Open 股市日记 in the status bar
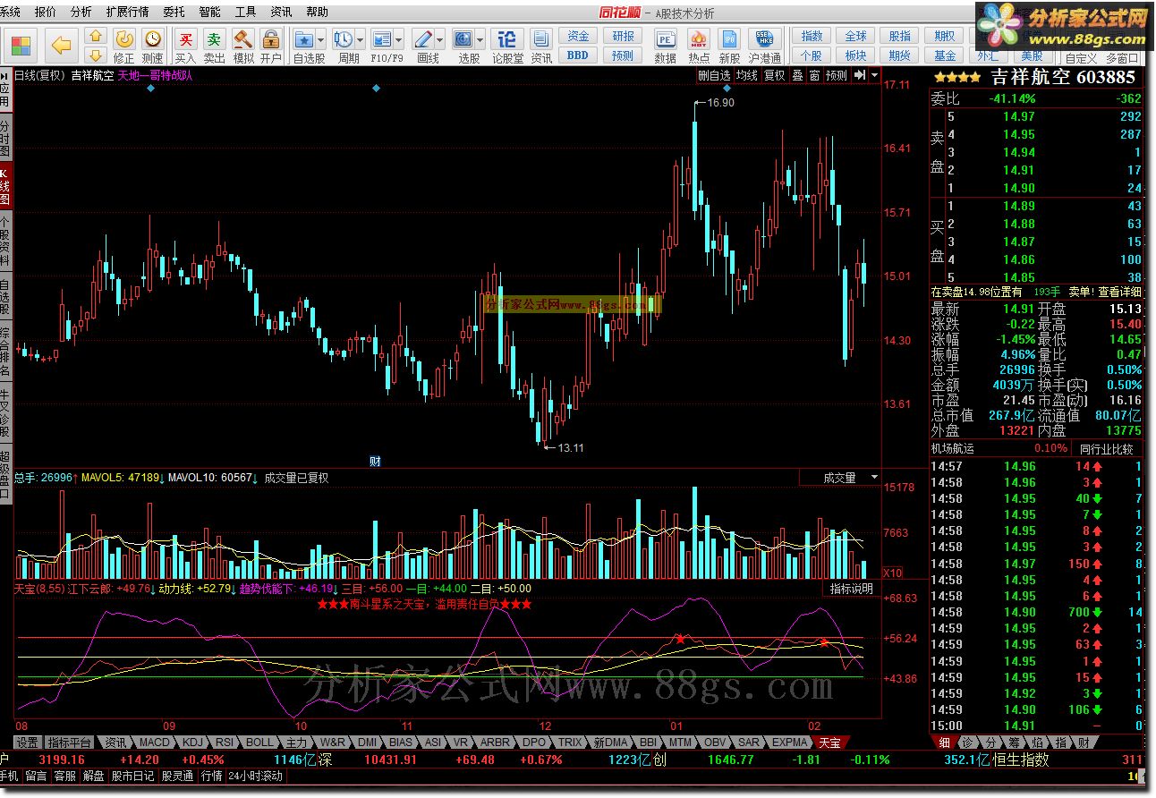Viewport: 1156px width, 798px height. 132,777
